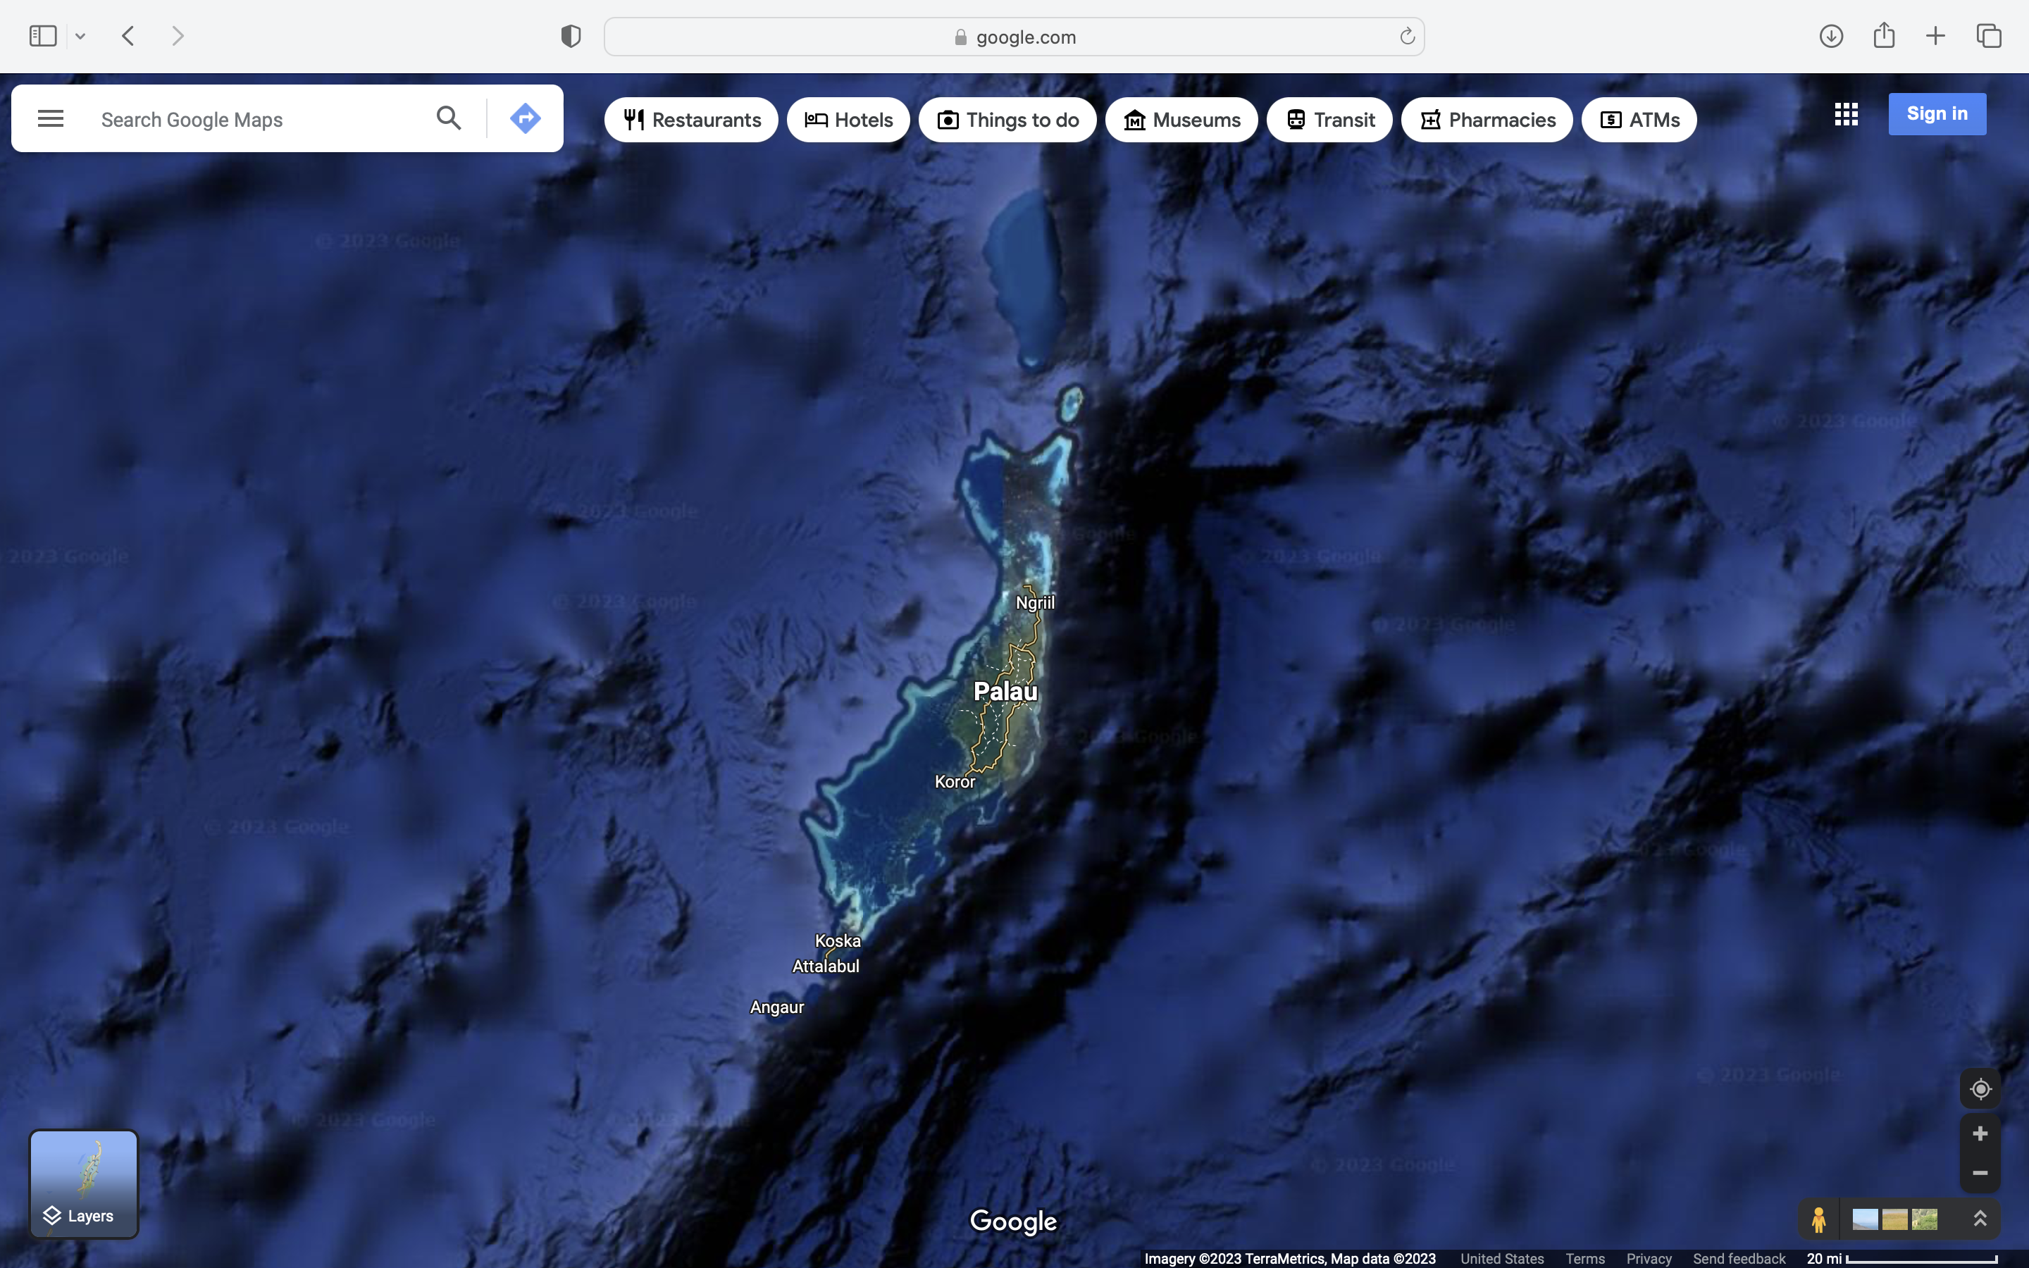
Task: Select the Street View pegman icon
Action: point(1818,1219)
